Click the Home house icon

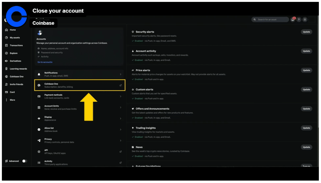click(x=6, y=30)
